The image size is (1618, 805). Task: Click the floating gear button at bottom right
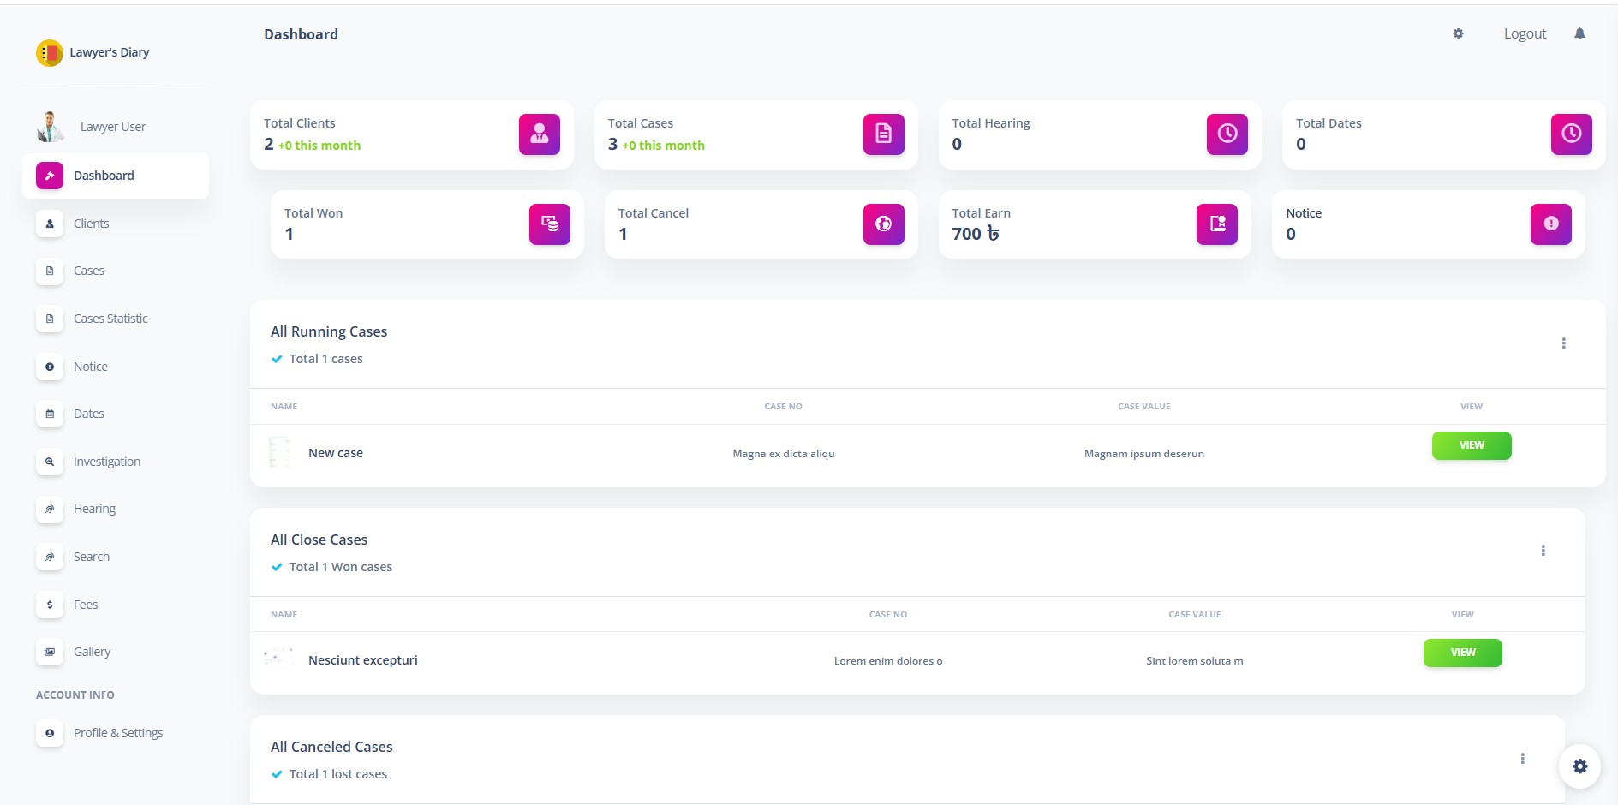1580,766
